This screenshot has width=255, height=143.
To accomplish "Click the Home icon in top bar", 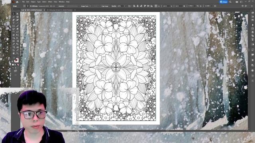I will pos(17,2).
